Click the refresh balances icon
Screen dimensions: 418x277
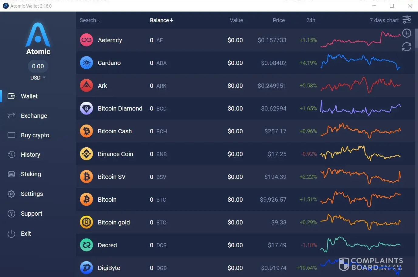click(406, 47)
